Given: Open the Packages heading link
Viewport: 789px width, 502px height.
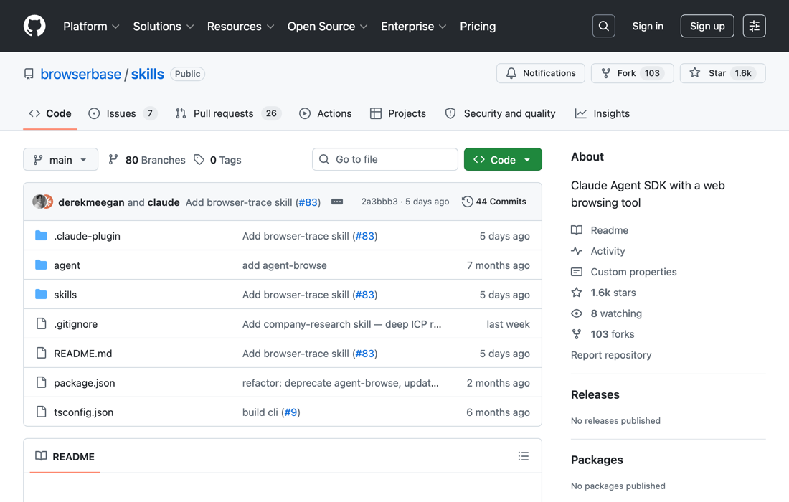Looking at the screenshot, I should pyautogui.click(x=597, y=460).
